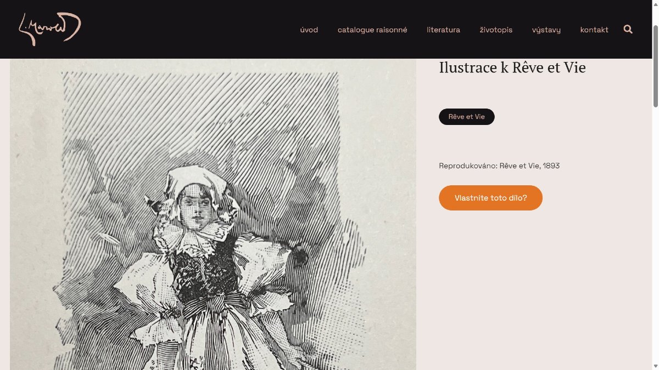The height and width of the screenshot is (370, 659).
Task: Go to the úvod menu item
Action: (309, 30)
